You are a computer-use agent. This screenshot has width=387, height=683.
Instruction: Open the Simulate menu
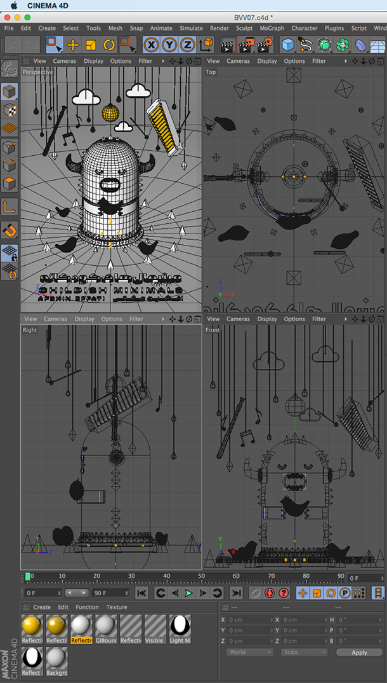pyautogui.click(x=191, y=28)
